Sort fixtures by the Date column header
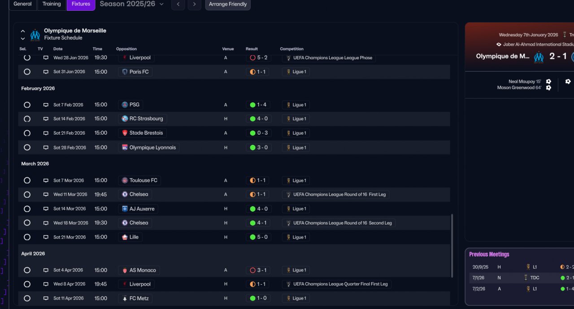The width and height of the screenshot is (574, 309). tap(58, 49)
